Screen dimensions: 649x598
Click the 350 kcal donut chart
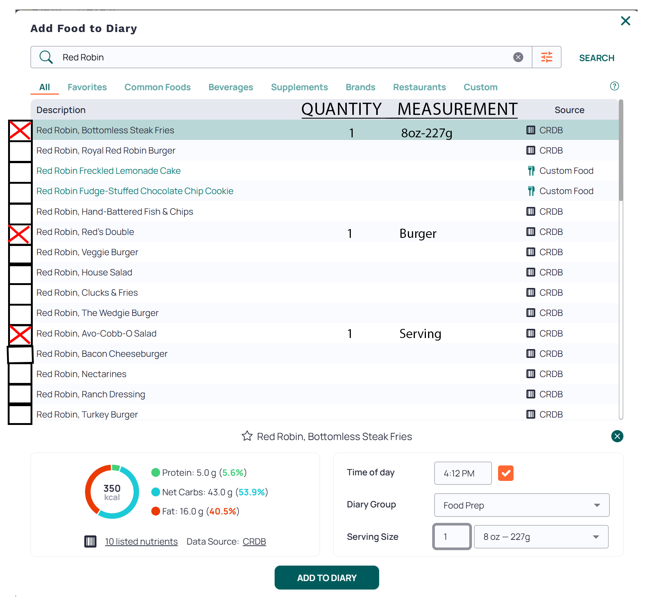pyautogui.click(x=112, y=492)
